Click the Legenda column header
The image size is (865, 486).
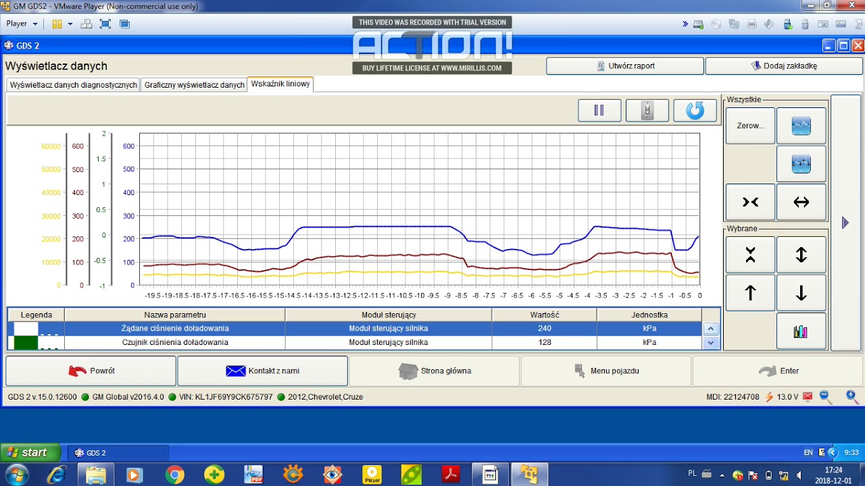pyautogui.click(x=36, y=315)
